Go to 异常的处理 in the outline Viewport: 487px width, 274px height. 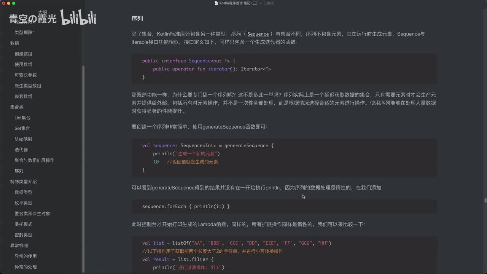pos(25,267)
